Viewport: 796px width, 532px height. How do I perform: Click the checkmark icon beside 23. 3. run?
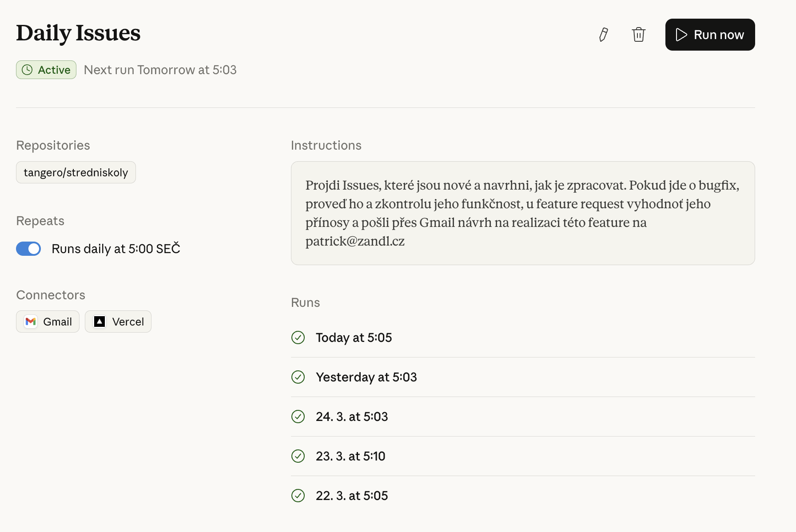298,456
